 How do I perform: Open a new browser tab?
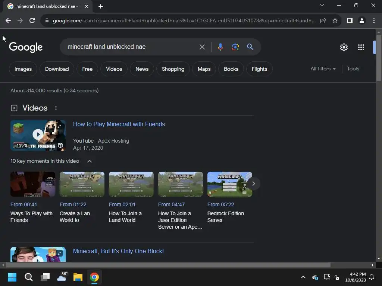coord(101,6)
